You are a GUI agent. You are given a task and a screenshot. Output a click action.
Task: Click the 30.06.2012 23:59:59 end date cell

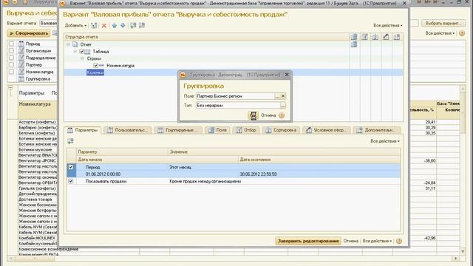(x=258, y=174)
